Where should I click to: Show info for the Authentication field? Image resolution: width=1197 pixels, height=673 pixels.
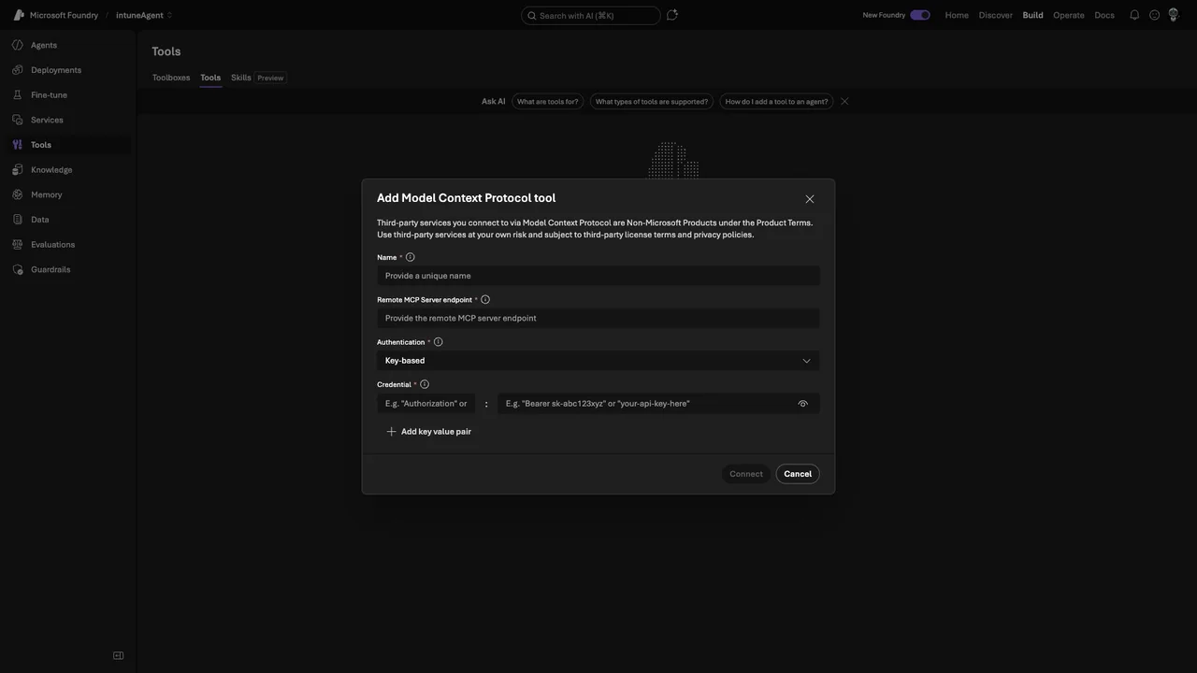tap(438, 342)
